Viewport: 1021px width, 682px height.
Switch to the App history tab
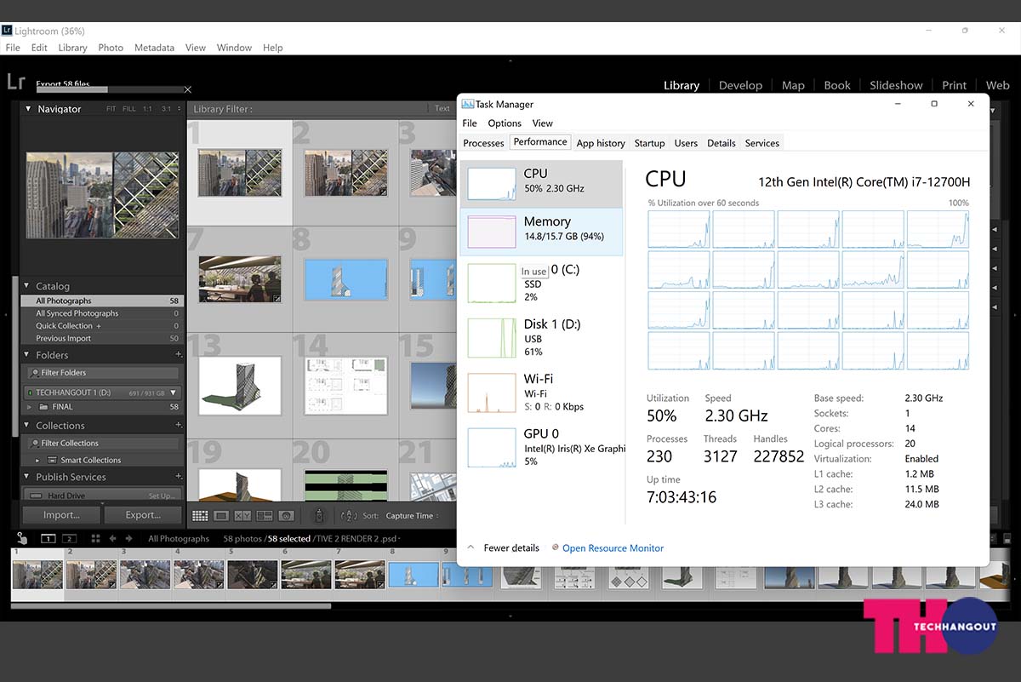[601, 143]
